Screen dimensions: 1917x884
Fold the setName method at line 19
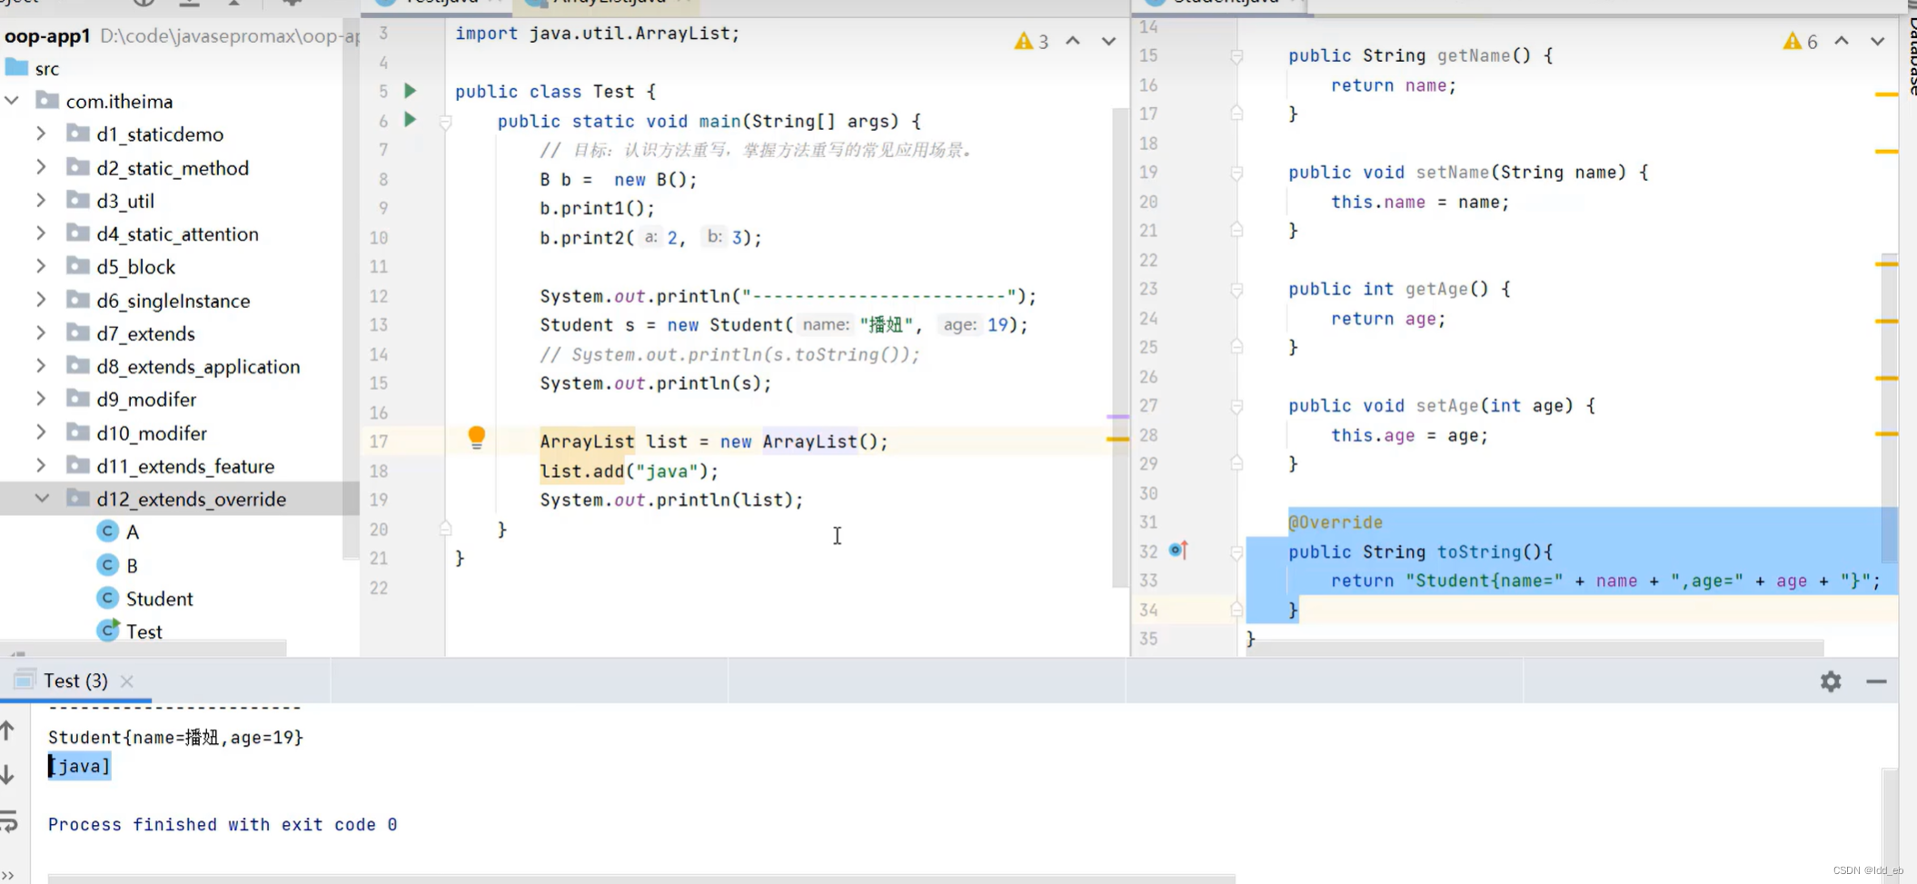tap(1237, 173)
